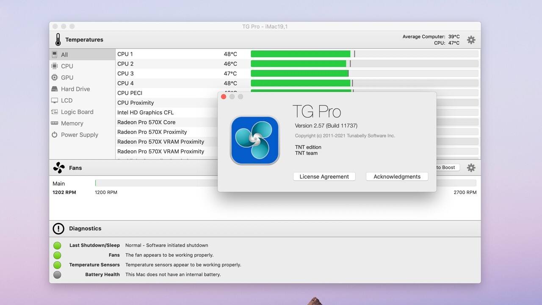Click the Diagnostics exclamation icon
Viewport: 542px width, 305px height.
click(58, 228)
